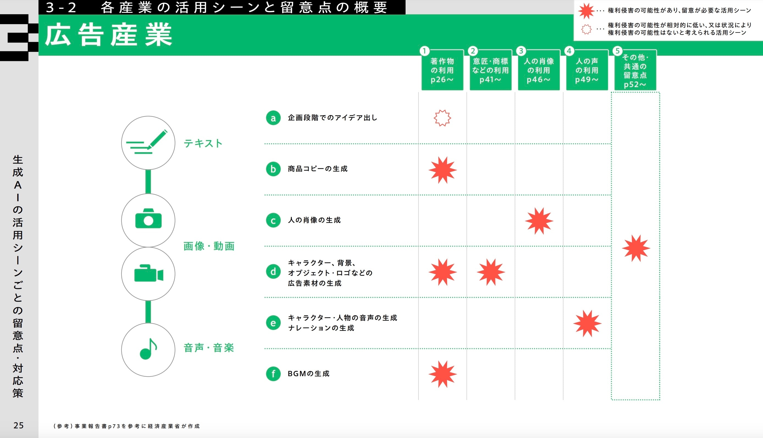This screenshot has height=438, width=763.
Task: Click red starburst for BGMの生成 row
Action: click(x=442, y=374)
